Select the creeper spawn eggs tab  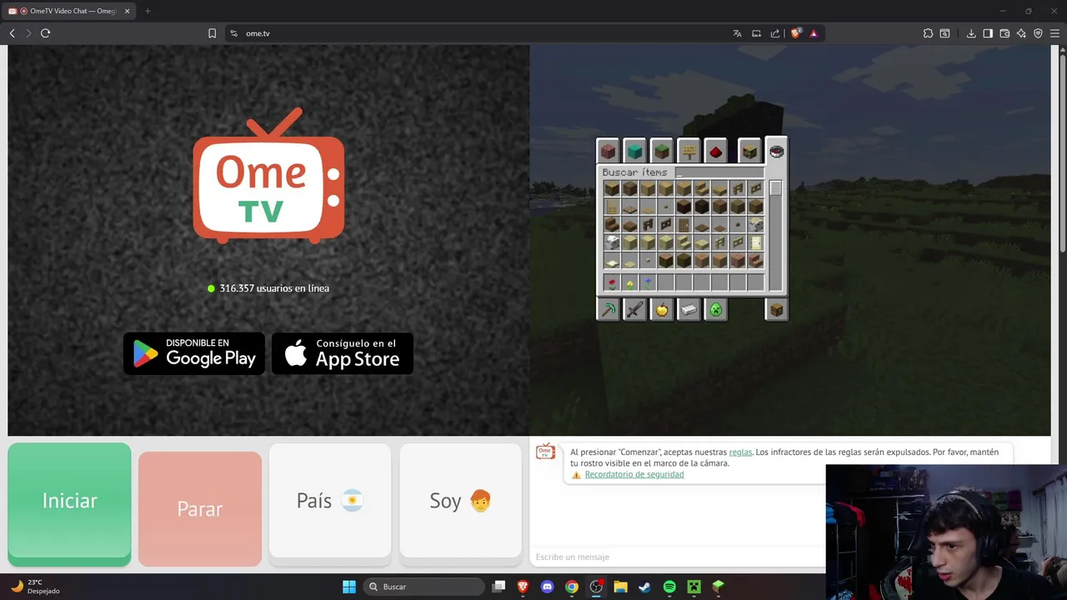click(x=715, y=310)
